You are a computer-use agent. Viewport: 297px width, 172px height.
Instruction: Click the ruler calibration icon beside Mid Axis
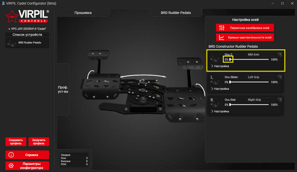pos(280,54)
